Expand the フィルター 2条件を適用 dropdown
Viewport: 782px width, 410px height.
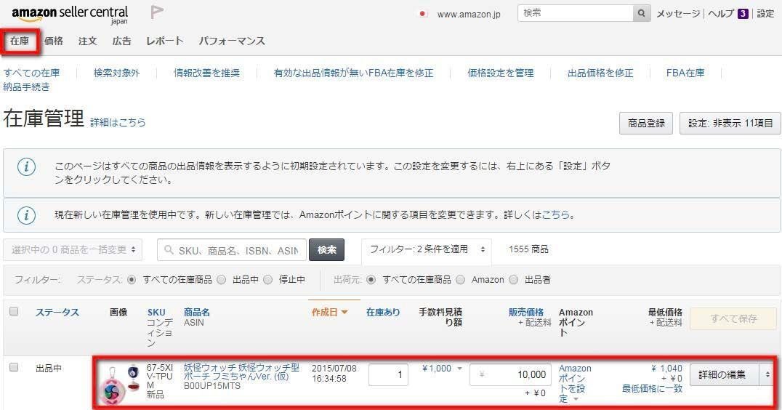click(427, 249)
